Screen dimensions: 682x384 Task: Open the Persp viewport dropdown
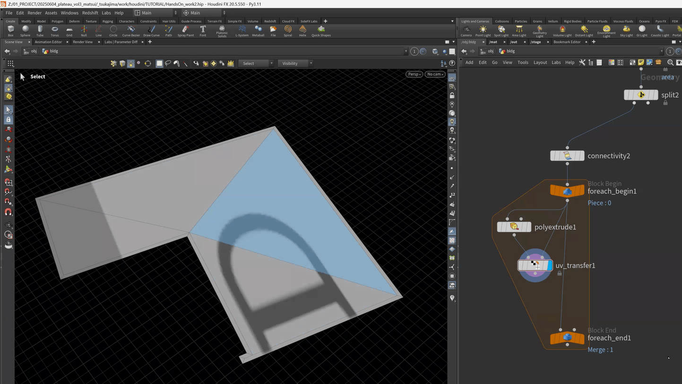pos(414,74)
